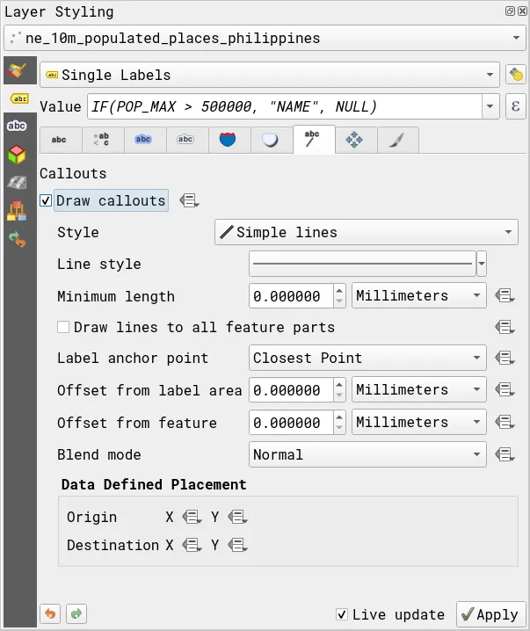Decrease Offset from label area with the down arrow

[339, 395]
